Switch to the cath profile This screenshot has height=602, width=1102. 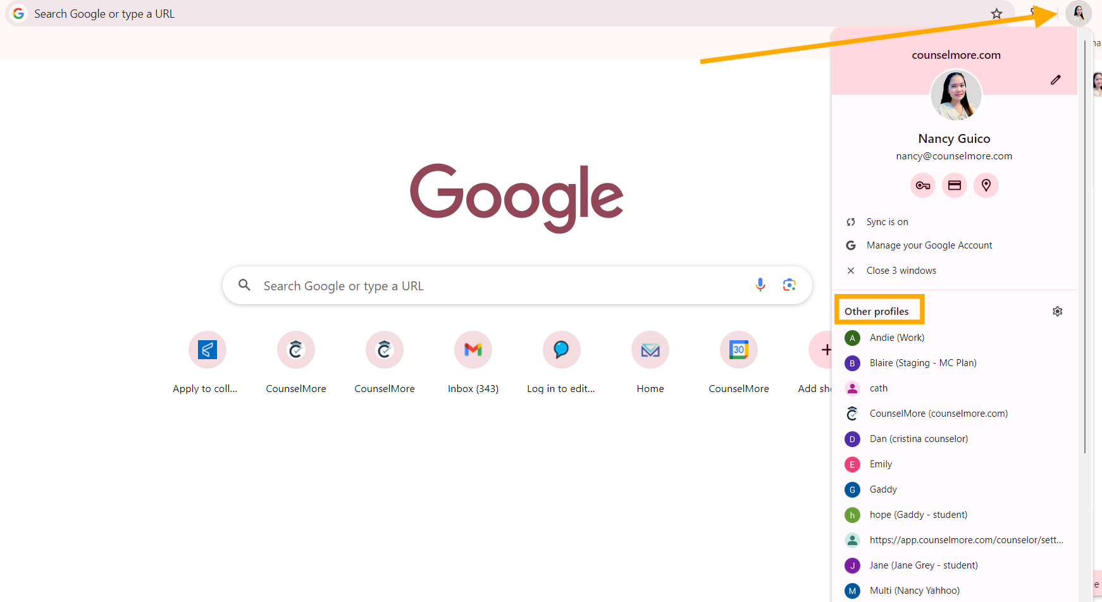point(955,388)
